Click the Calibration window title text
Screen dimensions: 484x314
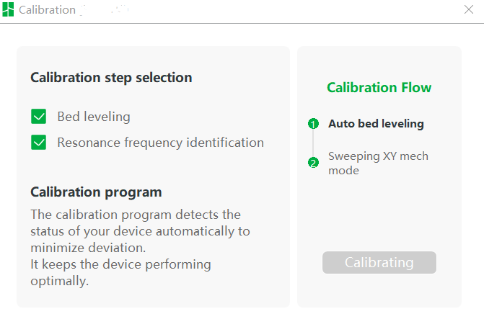tap(47, 10)
